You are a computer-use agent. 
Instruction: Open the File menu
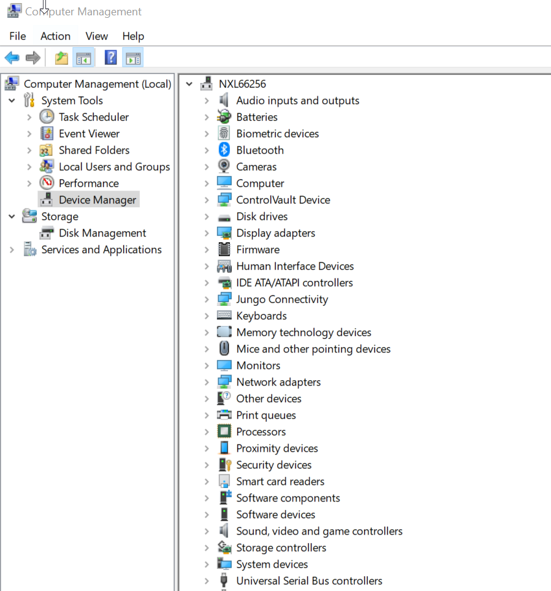pyautogui.click(x=17, y=36)
